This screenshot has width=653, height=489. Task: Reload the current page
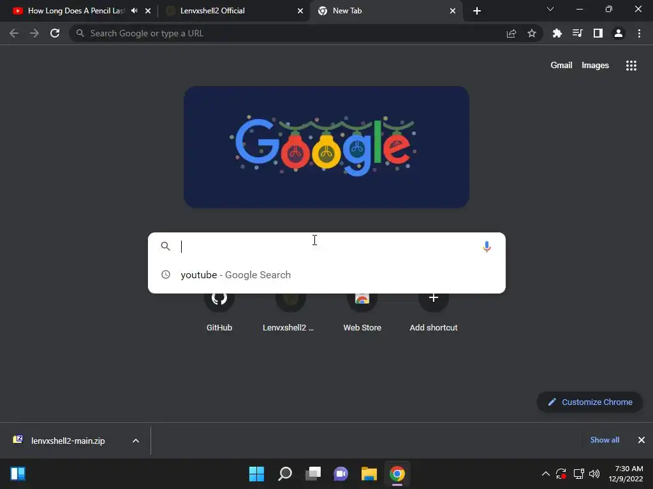pyautogui.click(x=55, y=33)
